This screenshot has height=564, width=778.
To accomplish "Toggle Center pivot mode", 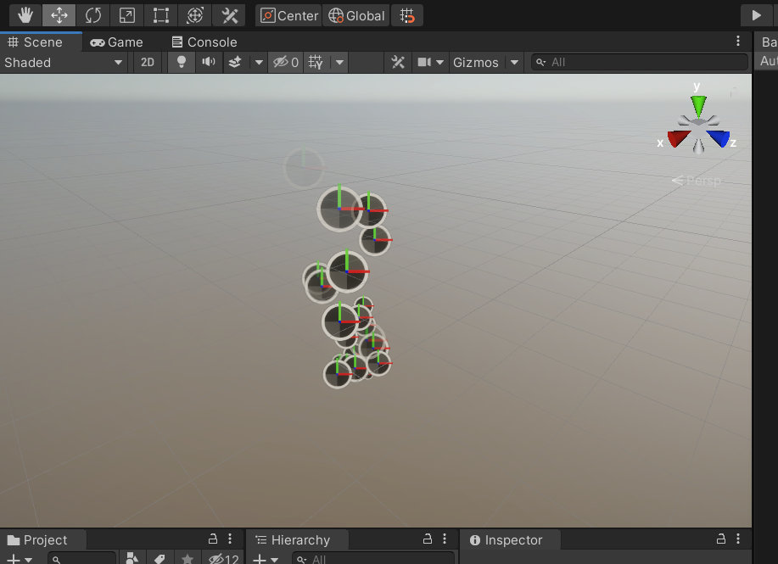I will click(x=288, y=15).
